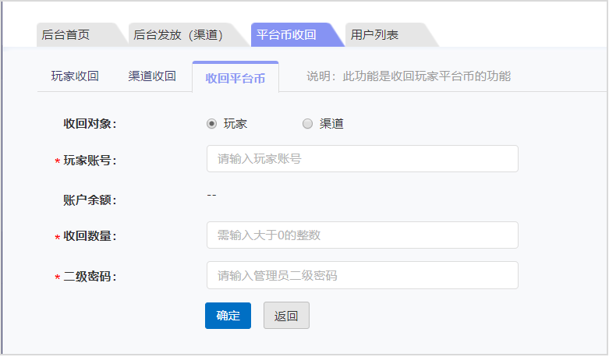This screenshot has height=357, width=609.
Task: Click the 返回 button
Action: coord(287,316)
